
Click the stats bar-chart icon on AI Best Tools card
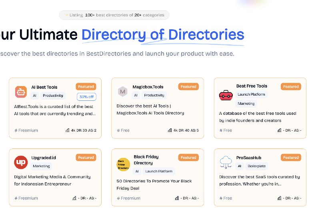(67, 130)
